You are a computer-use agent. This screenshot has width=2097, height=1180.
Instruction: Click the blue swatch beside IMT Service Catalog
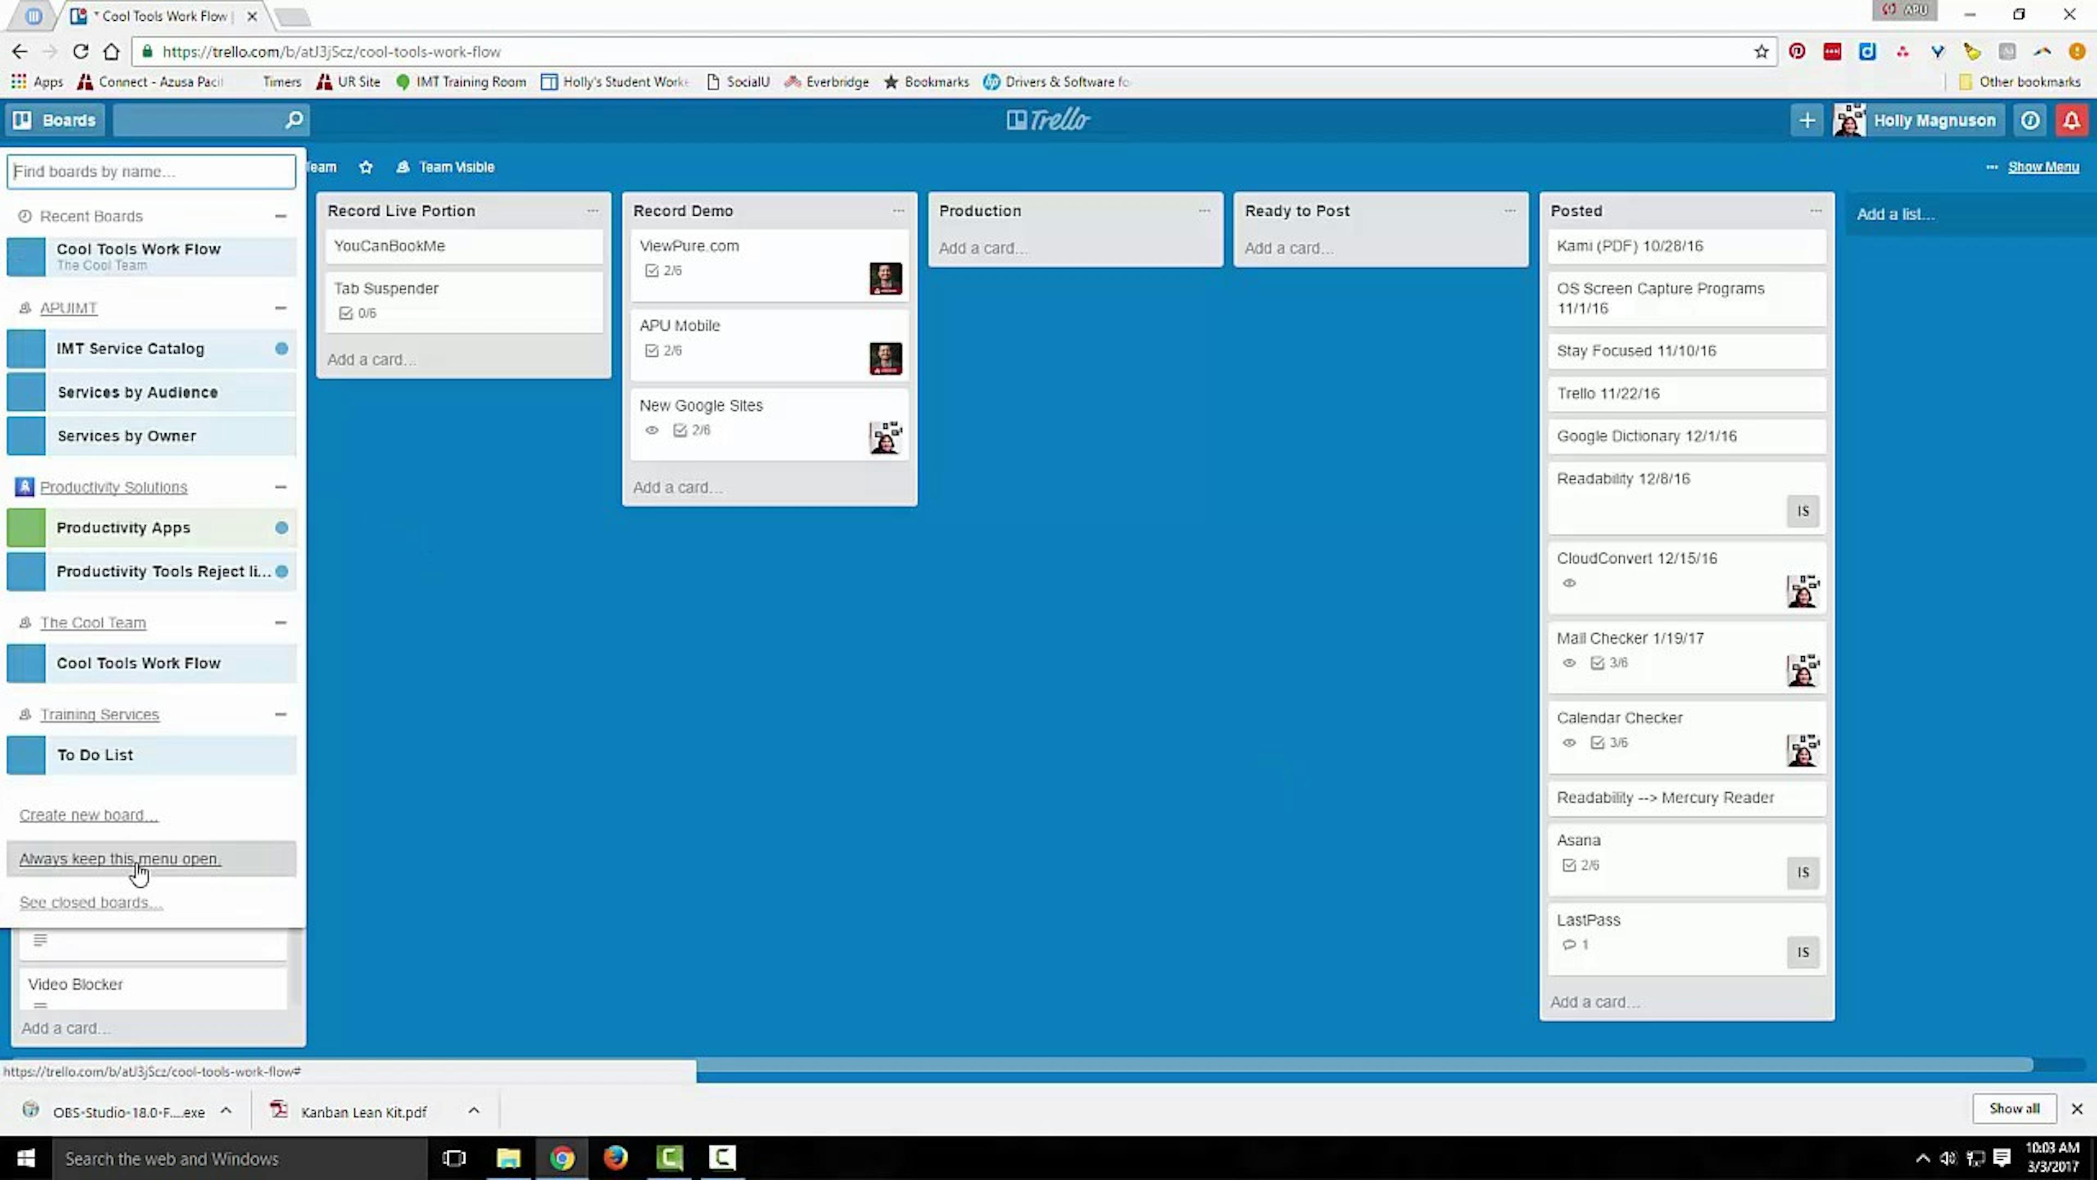click(26, 349)
